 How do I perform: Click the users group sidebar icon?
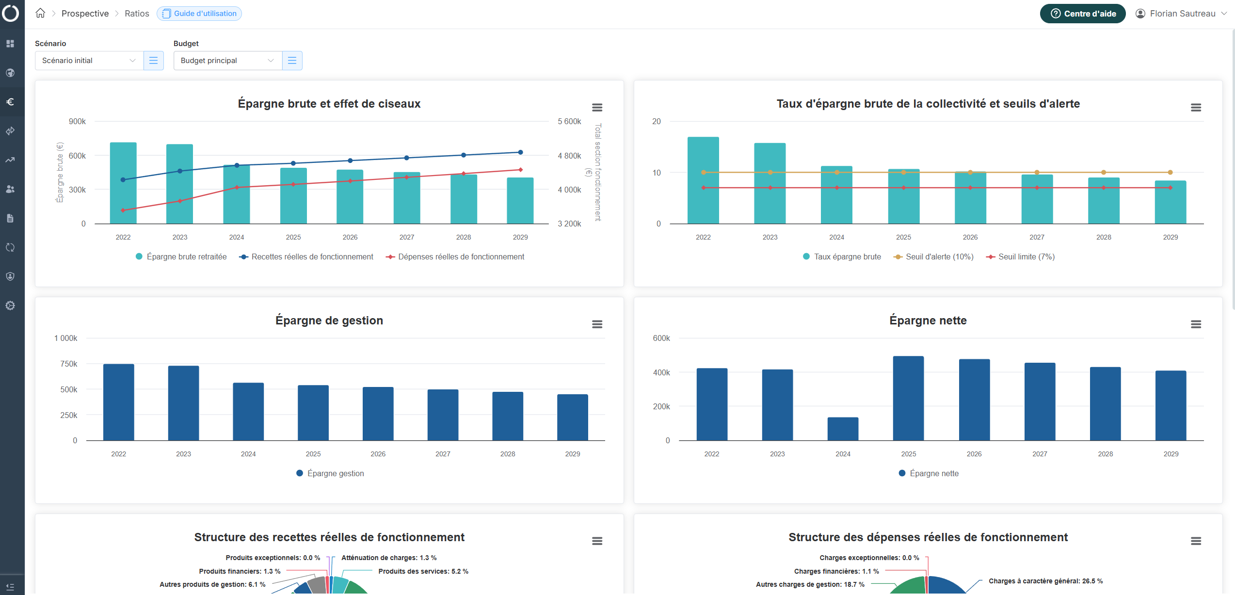tap(10, 189)
